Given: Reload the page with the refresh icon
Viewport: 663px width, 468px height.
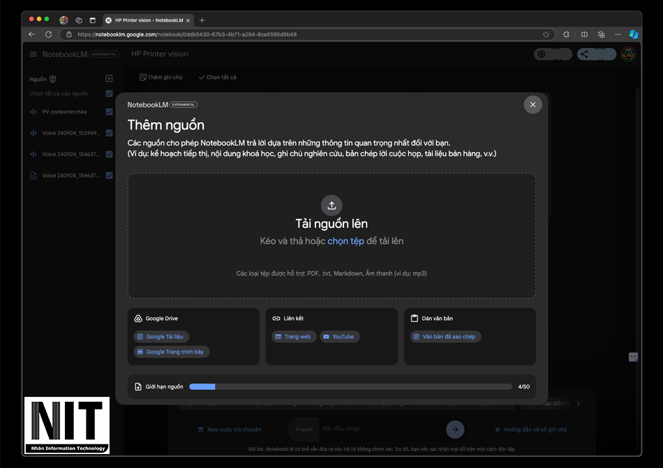Looking at the screenshot, I should pyautogui.click(x=49, y=34).
